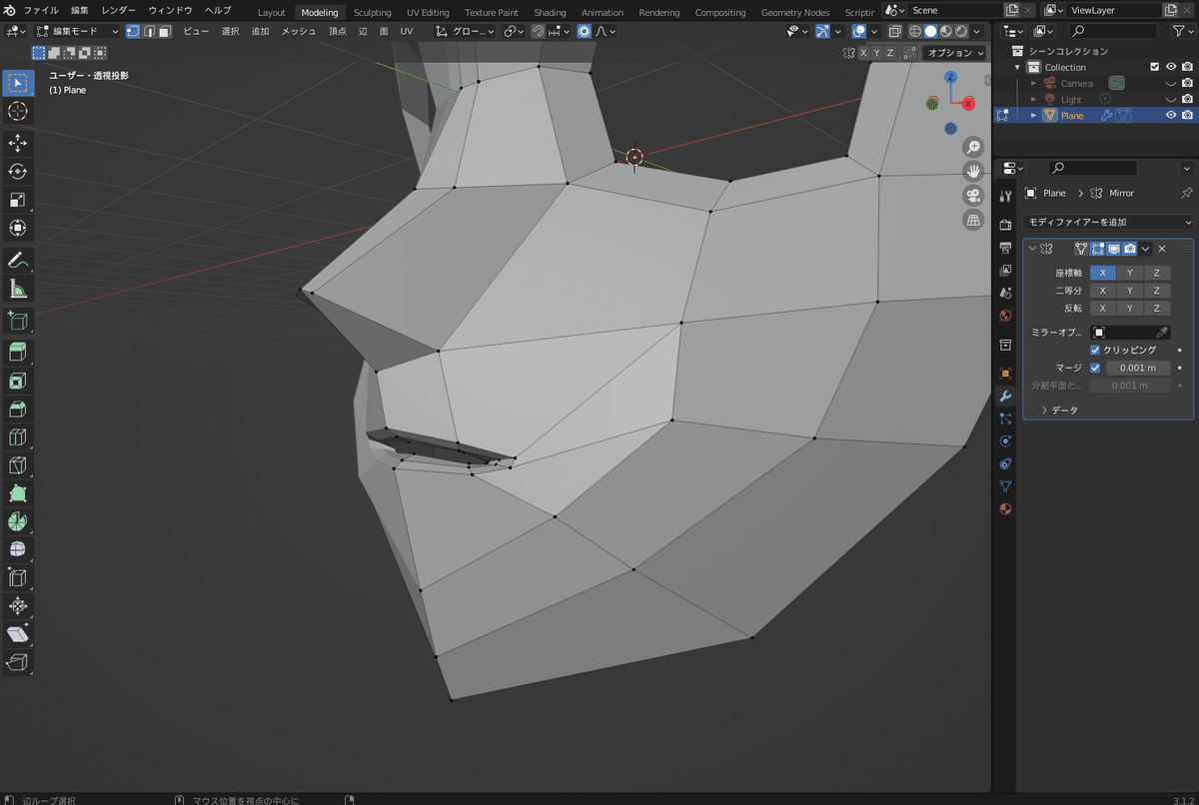This screenshot has width=1199, height=805.
Task: Select the Loop Cut tool
Action: pos(18,436)
